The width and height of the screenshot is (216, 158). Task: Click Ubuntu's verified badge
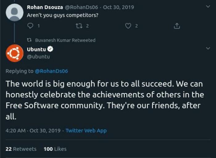click(x=50, y=49)
